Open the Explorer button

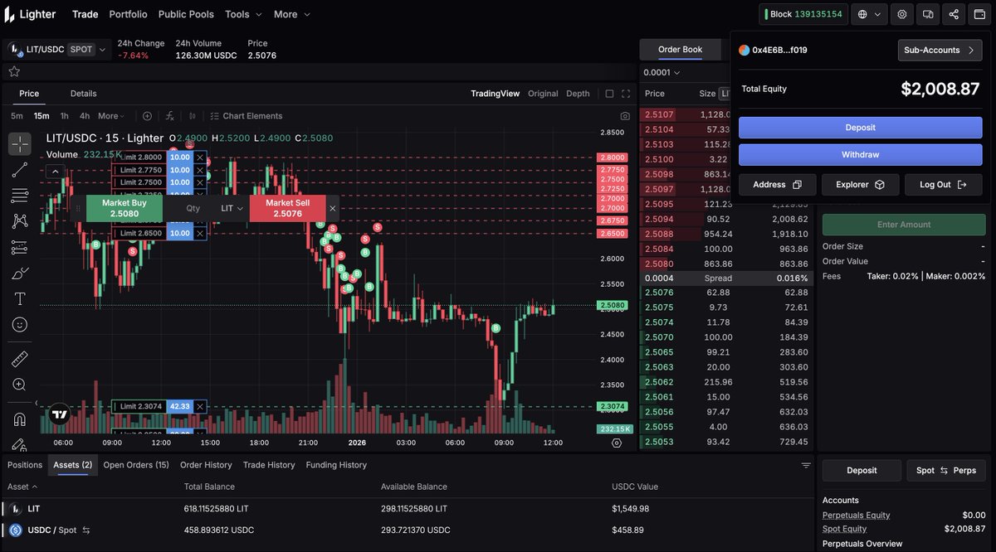pos(860,185)
